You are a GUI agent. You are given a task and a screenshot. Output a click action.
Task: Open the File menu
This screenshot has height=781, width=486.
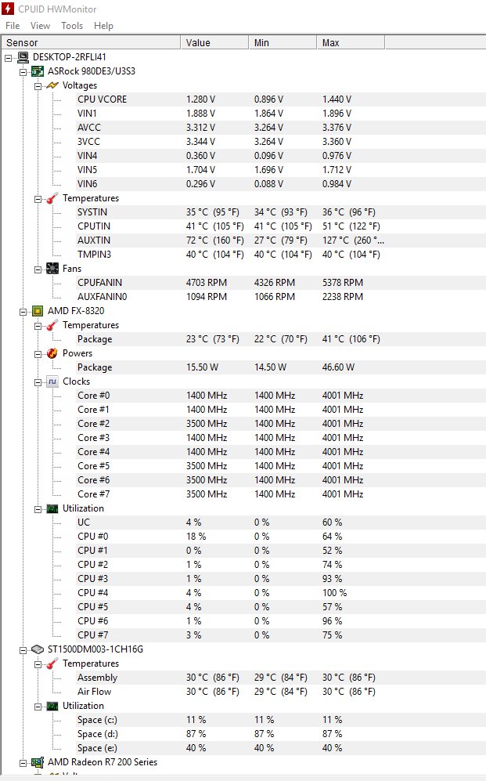click(x=13, y=26)
